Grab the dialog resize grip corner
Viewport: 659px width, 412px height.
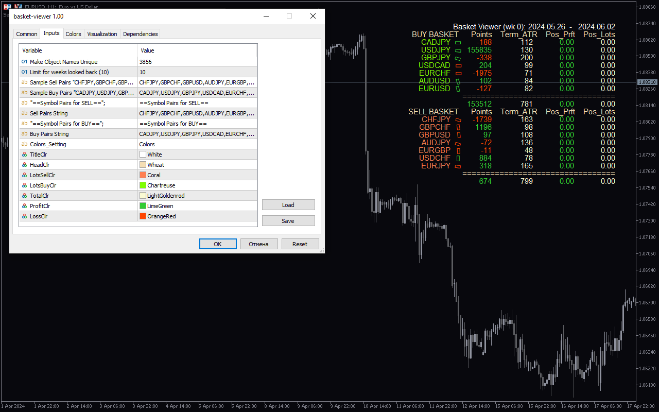322,250
